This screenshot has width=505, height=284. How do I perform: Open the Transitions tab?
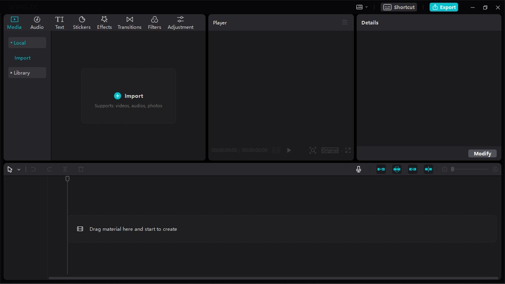129,23
